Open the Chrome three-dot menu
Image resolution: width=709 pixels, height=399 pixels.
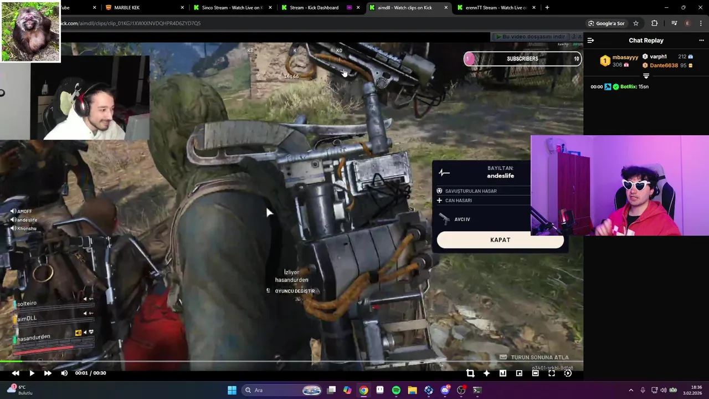[x=701, y=23]
